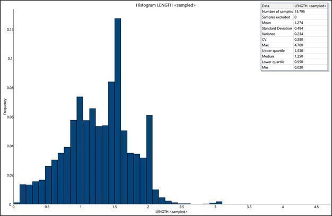Click the 0.12 tick on the y-axis
This screenshot has width=332, height=216.
[x=7, y=29]
